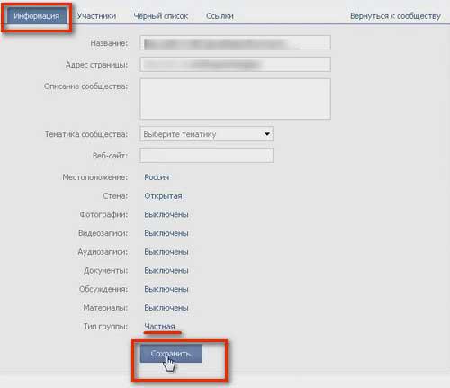
Task: Change Местоположение value Россия
Action: [157, 177]
